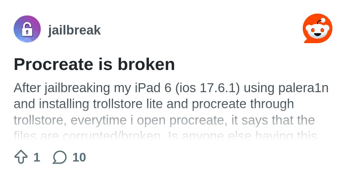This screenshot has width=346, height=180.
Task: Click the faded line starting 'trollstore, everytime'
Action: coord(164,120)
